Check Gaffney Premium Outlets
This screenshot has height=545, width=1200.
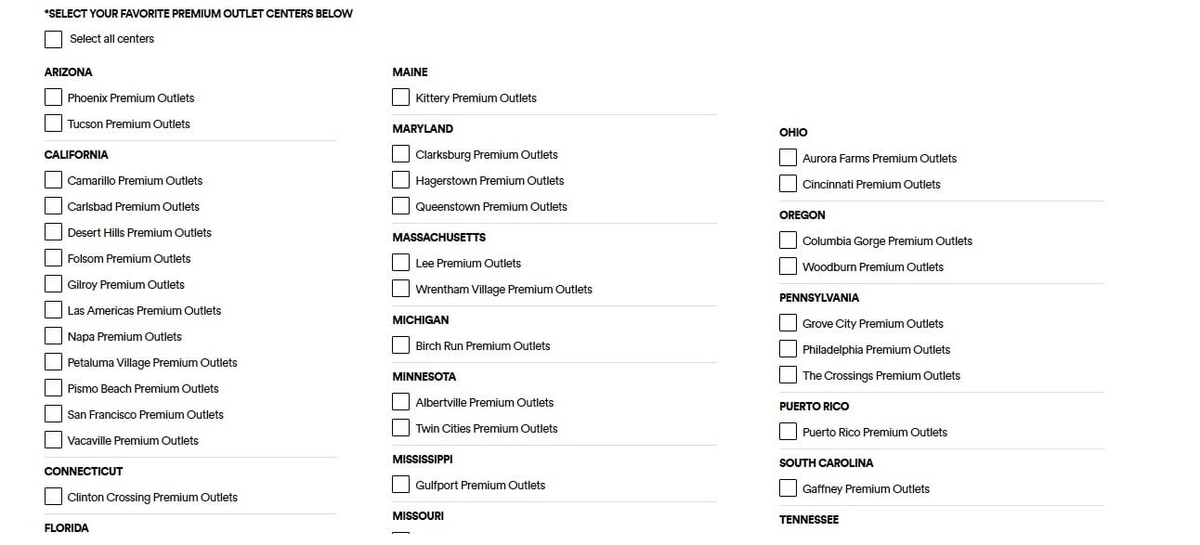pyautogui.click(x=788, y=488)
